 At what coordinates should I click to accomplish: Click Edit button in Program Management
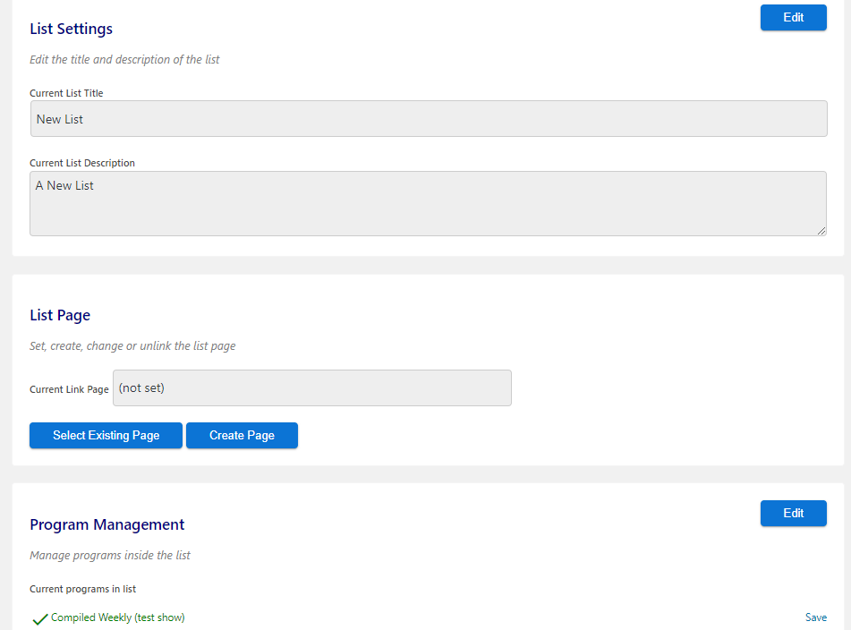(793, 513)
